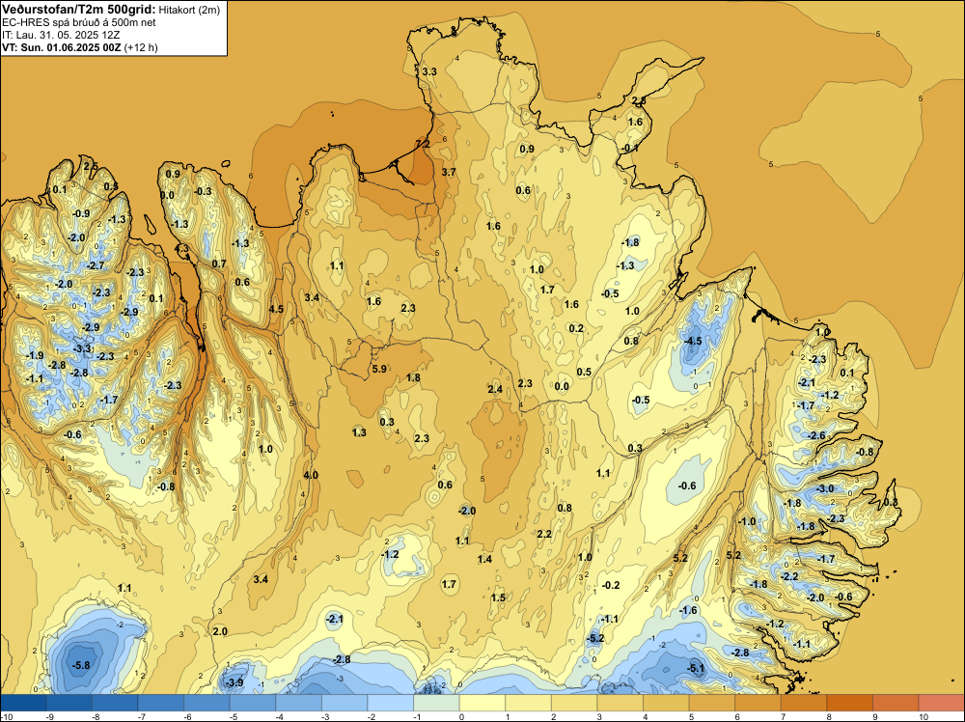Click the title text "Veðurstofan/T2m 500grid:"
965x722 pixels.
79,10
